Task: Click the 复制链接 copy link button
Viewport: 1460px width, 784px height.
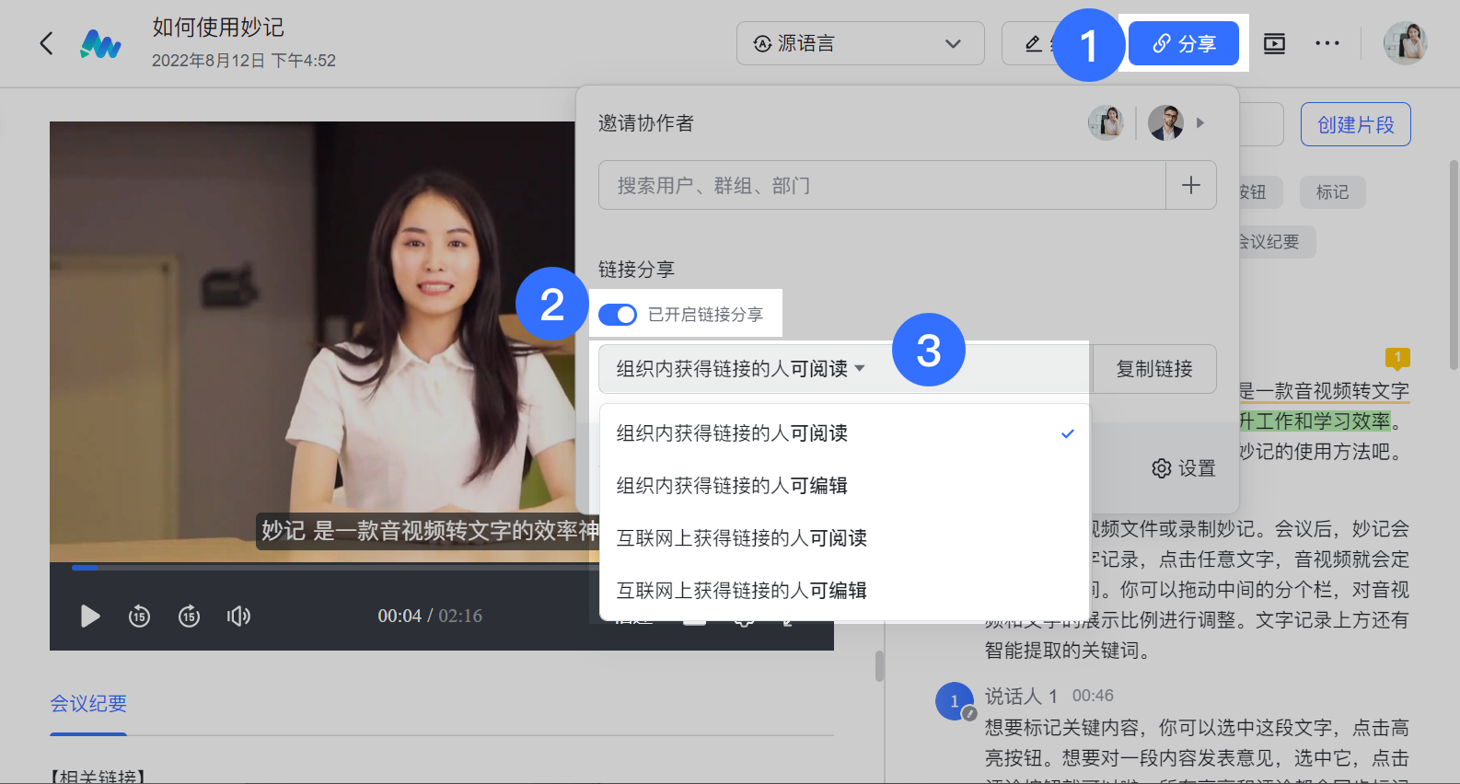Action: (x=1154, y=369)
